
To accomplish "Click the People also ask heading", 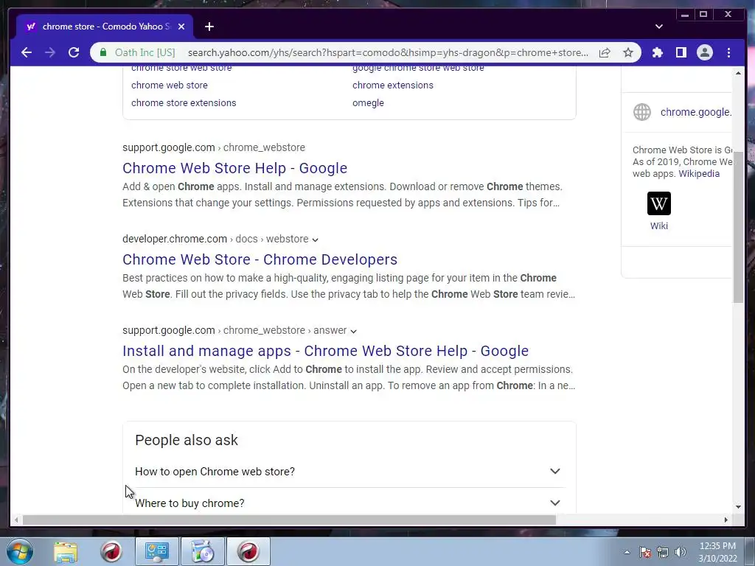I will click(187, 440).
